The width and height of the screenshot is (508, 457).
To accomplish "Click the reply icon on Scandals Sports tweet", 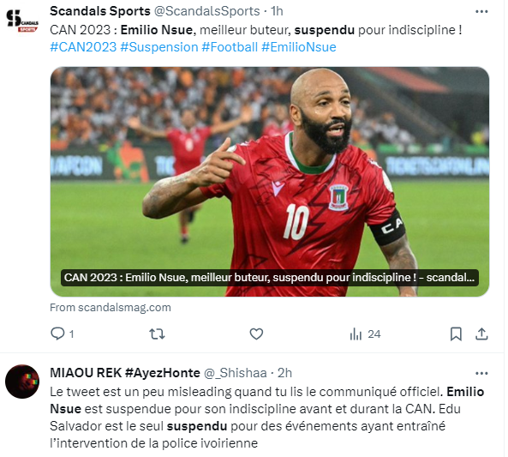I will click(58, 334).
